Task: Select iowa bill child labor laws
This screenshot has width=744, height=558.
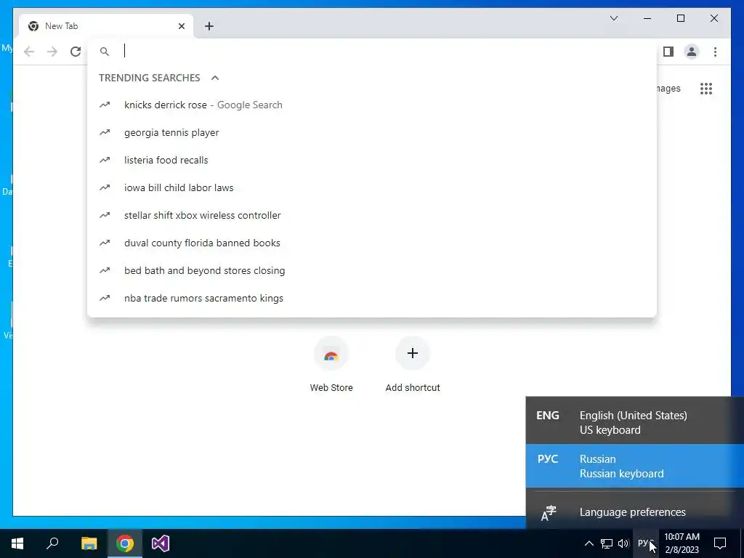Action: [x=372, y=187]
